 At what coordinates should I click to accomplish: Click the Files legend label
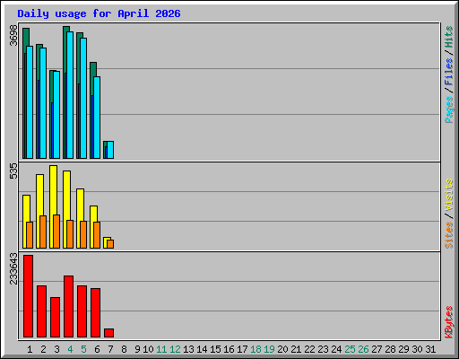coord(449,71)
